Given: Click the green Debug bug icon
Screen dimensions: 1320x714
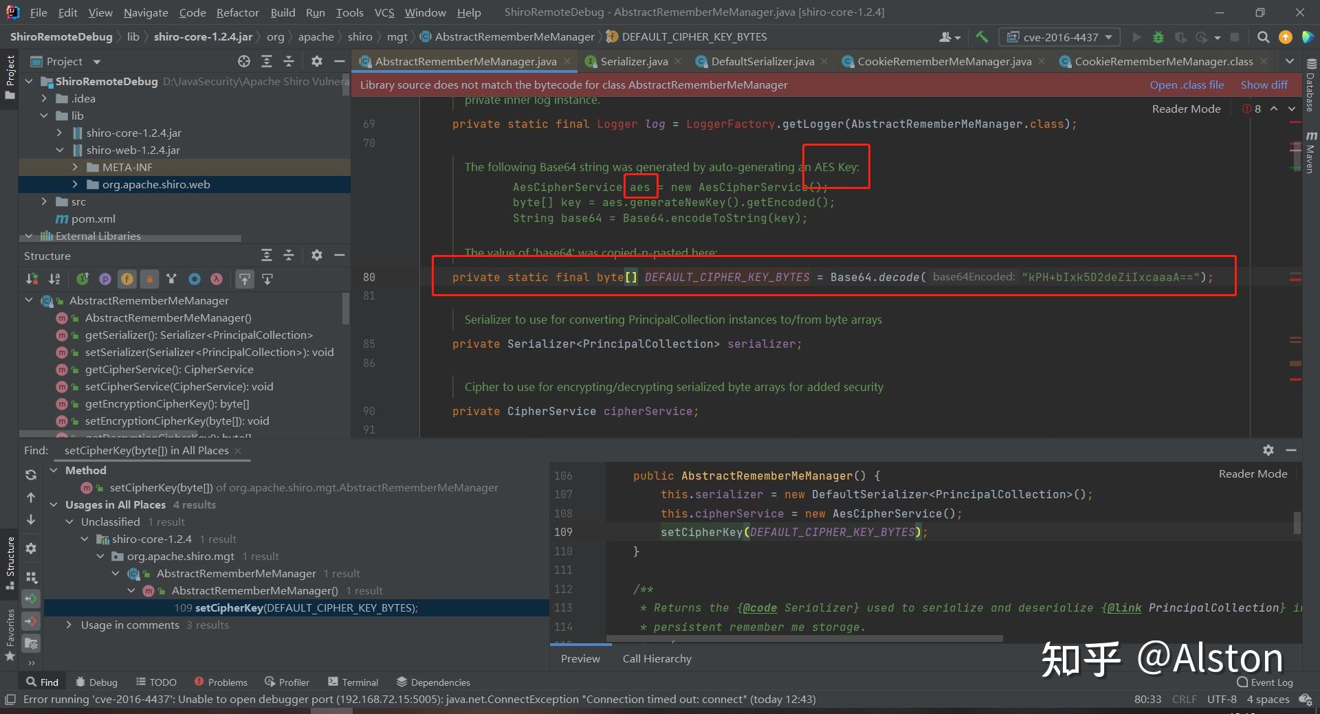Looking at the screenshot, I should point(1158,37).
